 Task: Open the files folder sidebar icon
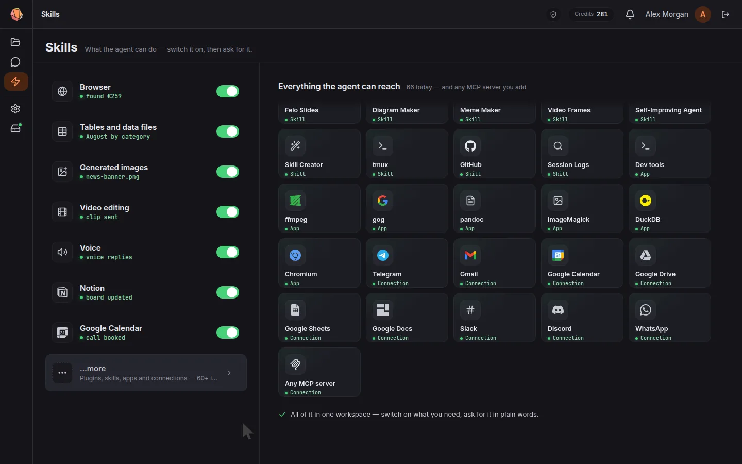coord(15,42)
